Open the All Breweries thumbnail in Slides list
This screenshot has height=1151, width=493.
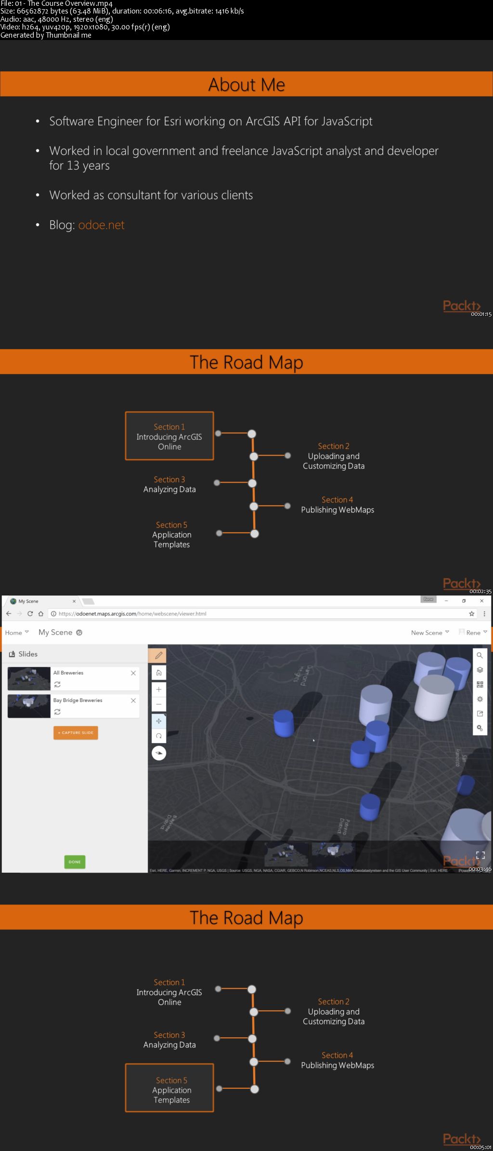click(x=29, y=678)
